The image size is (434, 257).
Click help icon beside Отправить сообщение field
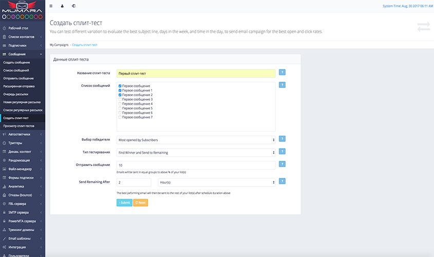(282, 164)
